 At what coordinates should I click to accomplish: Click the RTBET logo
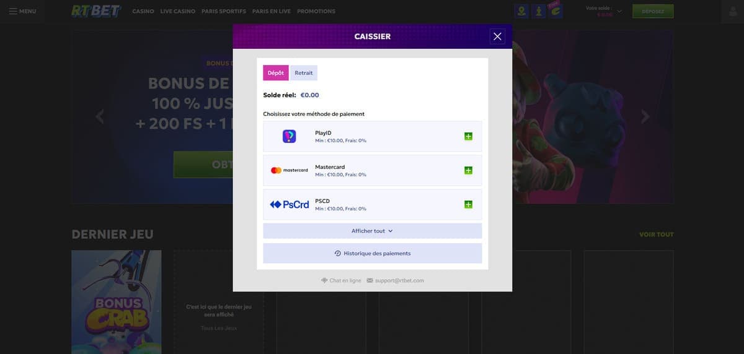click(96, 11)
